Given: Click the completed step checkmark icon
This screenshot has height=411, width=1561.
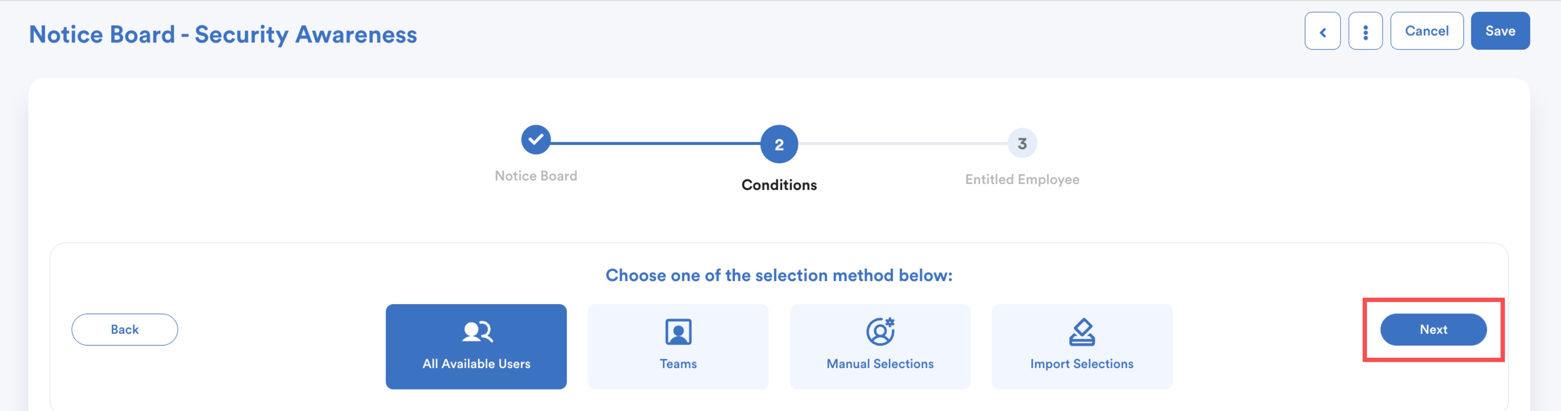Looking at the screenshot, I should point(536,140).
